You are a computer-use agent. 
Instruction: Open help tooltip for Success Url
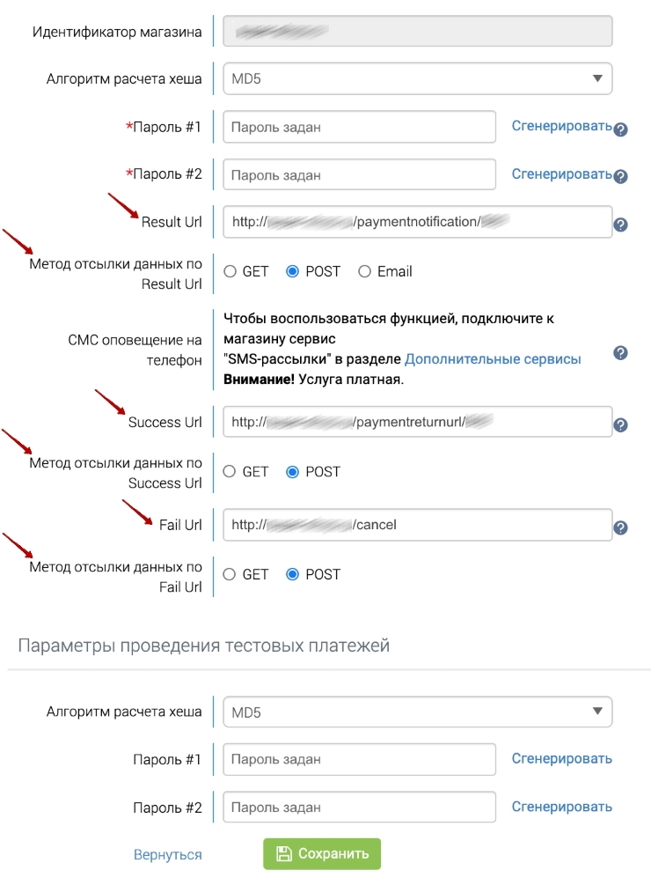(620, 425)
